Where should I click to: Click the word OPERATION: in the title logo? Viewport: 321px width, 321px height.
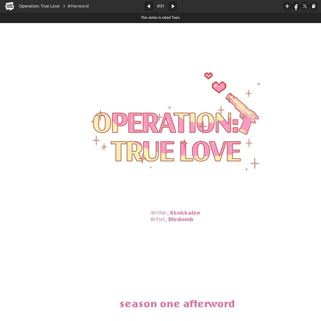(x=165, y=123)
